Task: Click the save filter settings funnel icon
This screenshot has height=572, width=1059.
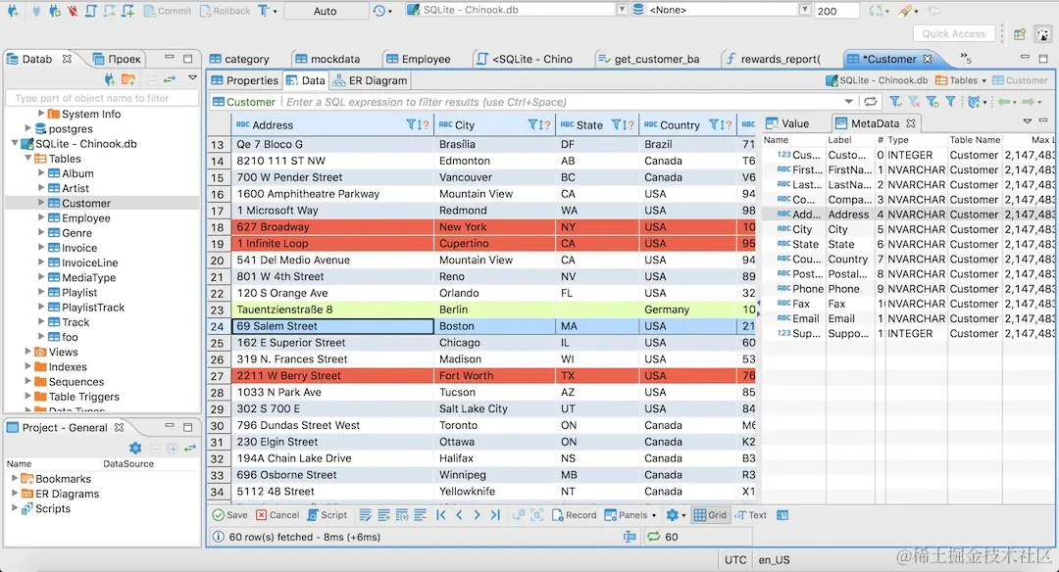Action: pos(933,102)
